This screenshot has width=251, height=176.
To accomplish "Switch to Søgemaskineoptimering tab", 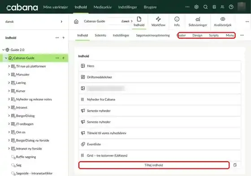I will point(153,35).
